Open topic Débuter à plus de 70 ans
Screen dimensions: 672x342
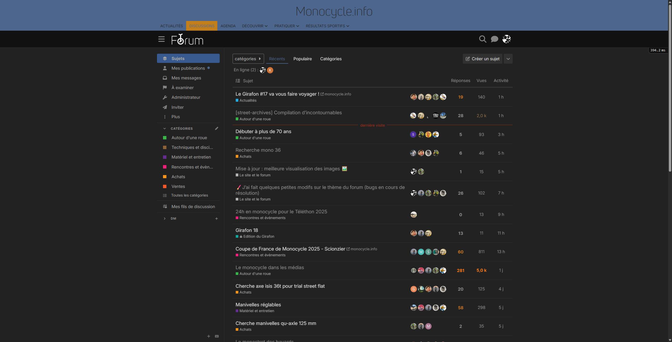(x=263, y=131)
